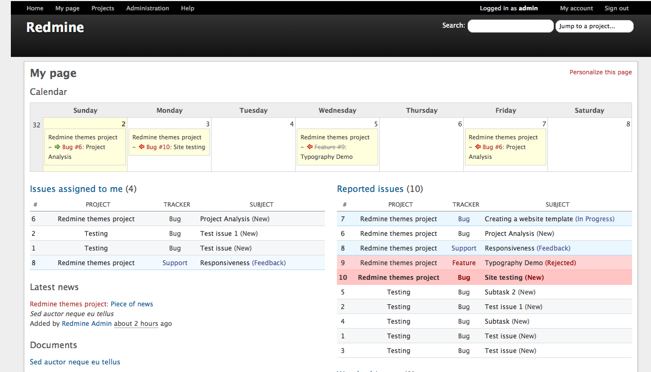This screenshot has height=372, width=651.
Task: Open Project Analysis in Reported issues
Action: click(509, 234)
